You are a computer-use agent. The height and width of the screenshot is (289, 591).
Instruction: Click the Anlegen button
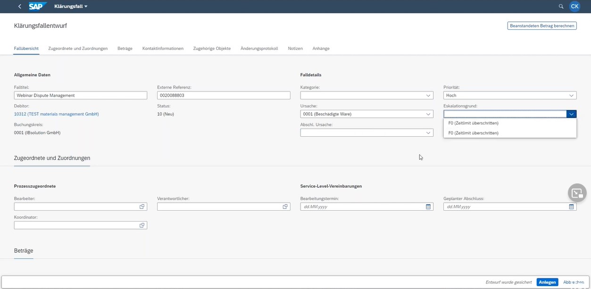[x=547, y=281]
